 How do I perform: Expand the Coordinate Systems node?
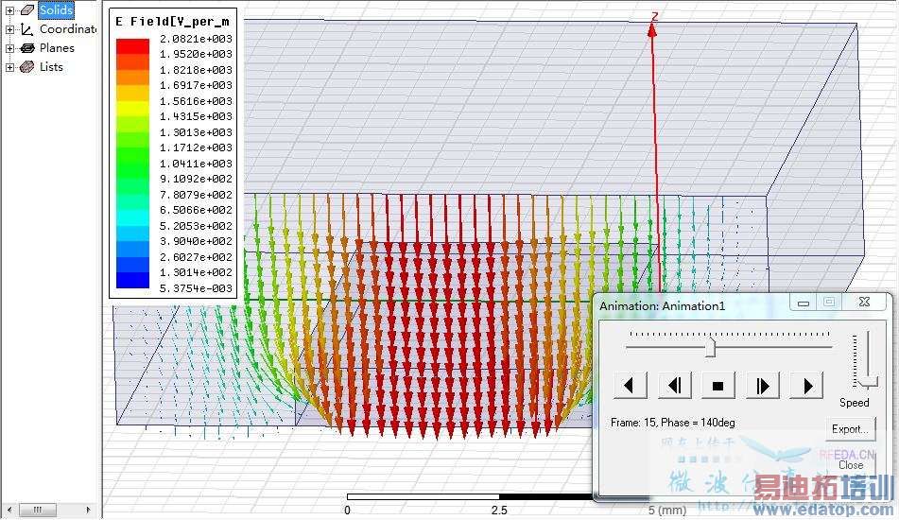pyautogui.click(x=9, y=29)
